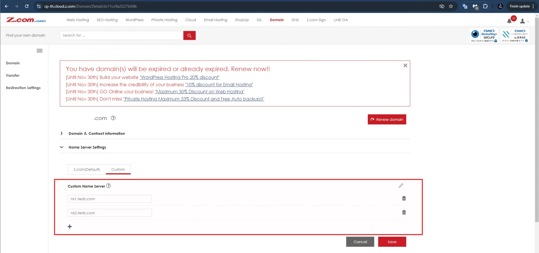
Task: Toggle the hamburger sidebar menu icon
Action: tap(40, 51)
